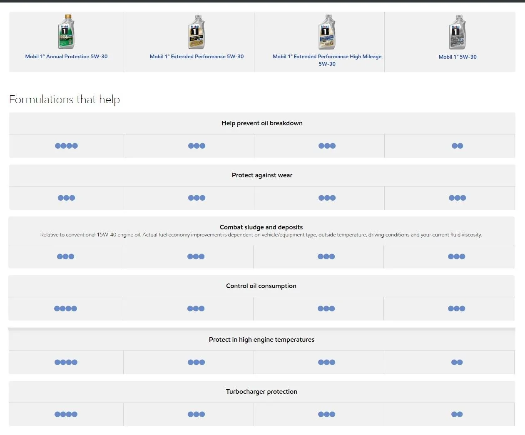This screenshot has width=525, height=435.
Task: Click turbocharger dots for Extended Performance
Action: (x=196, y=414)
